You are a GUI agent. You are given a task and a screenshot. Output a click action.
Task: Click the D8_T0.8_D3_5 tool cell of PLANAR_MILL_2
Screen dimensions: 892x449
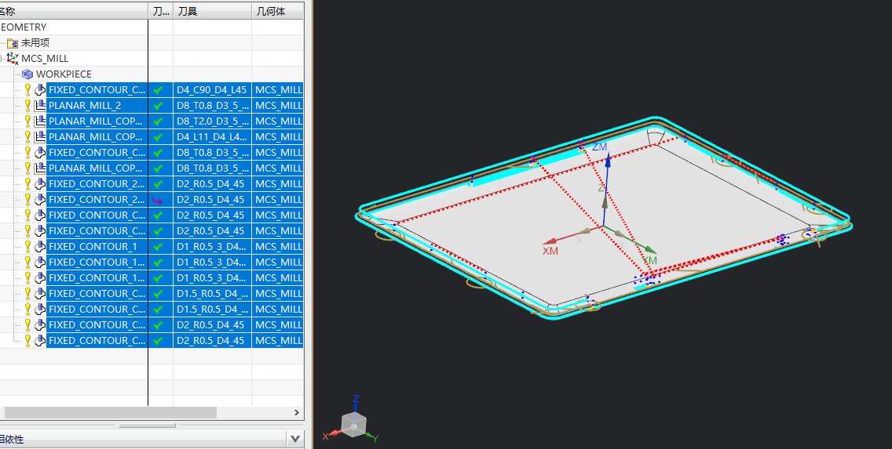tap(213, 106)
